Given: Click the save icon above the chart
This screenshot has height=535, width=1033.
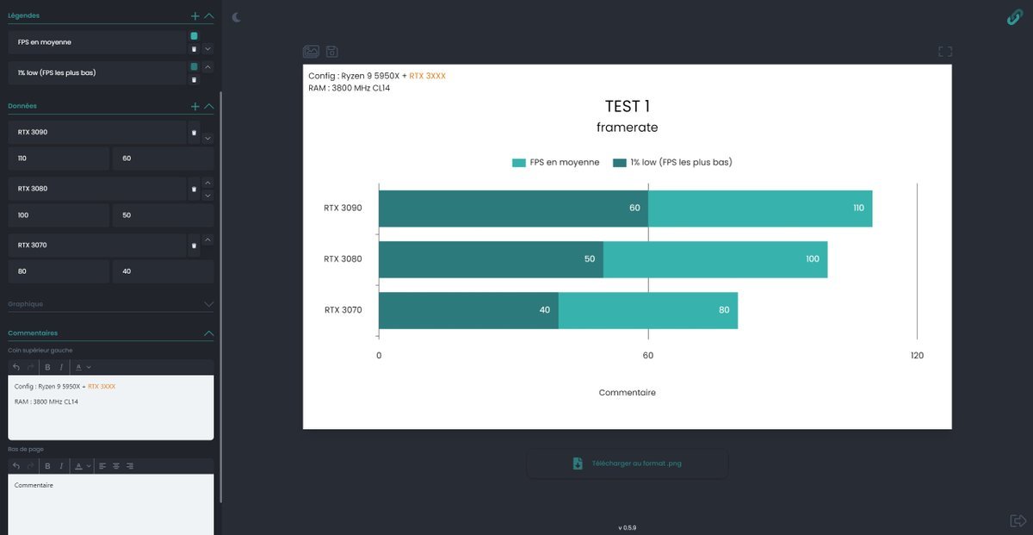Looking at the screenshot, I should [331, 52].
